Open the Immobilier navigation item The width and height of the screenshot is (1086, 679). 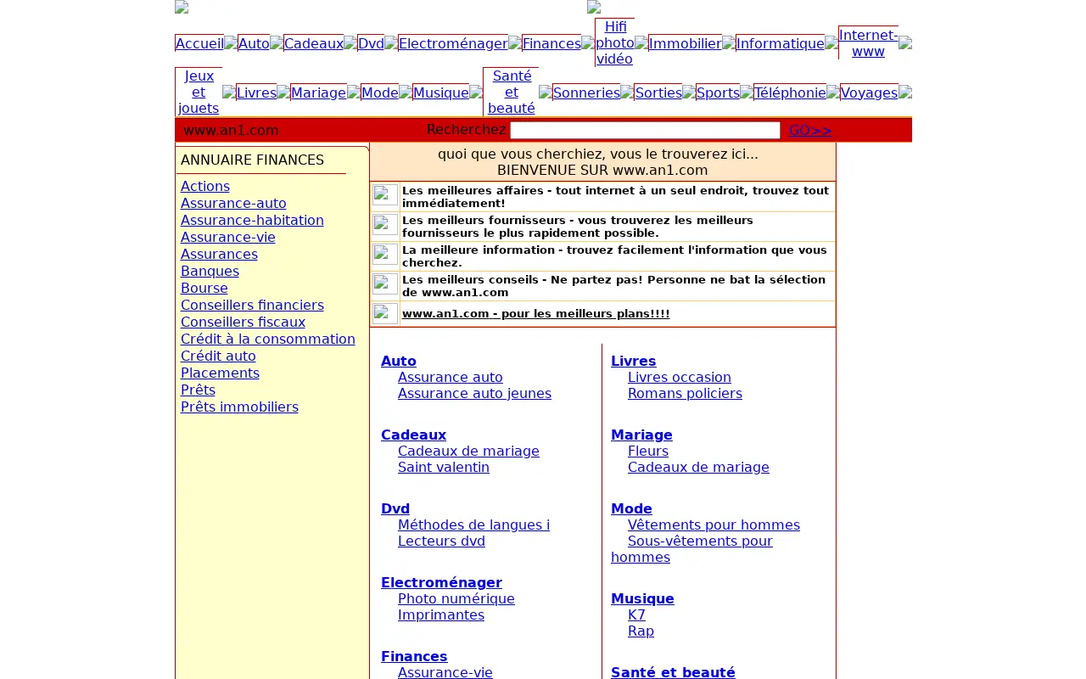click(685, 43)
